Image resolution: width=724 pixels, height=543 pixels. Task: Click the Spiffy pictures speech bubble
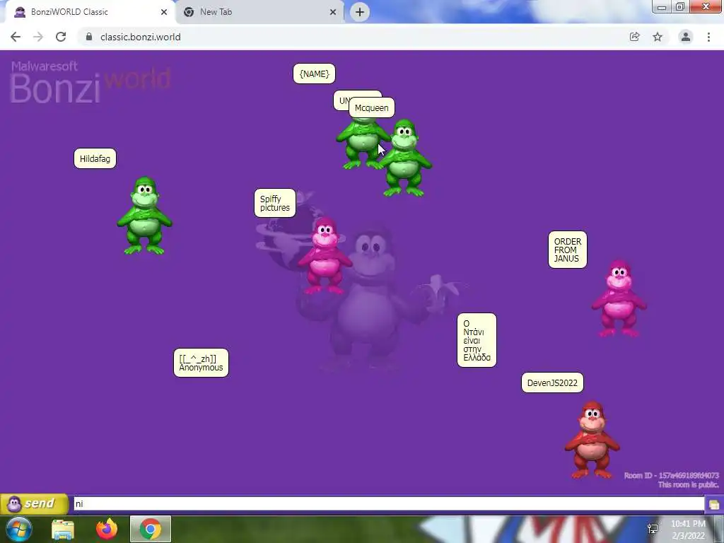(275, 203)
